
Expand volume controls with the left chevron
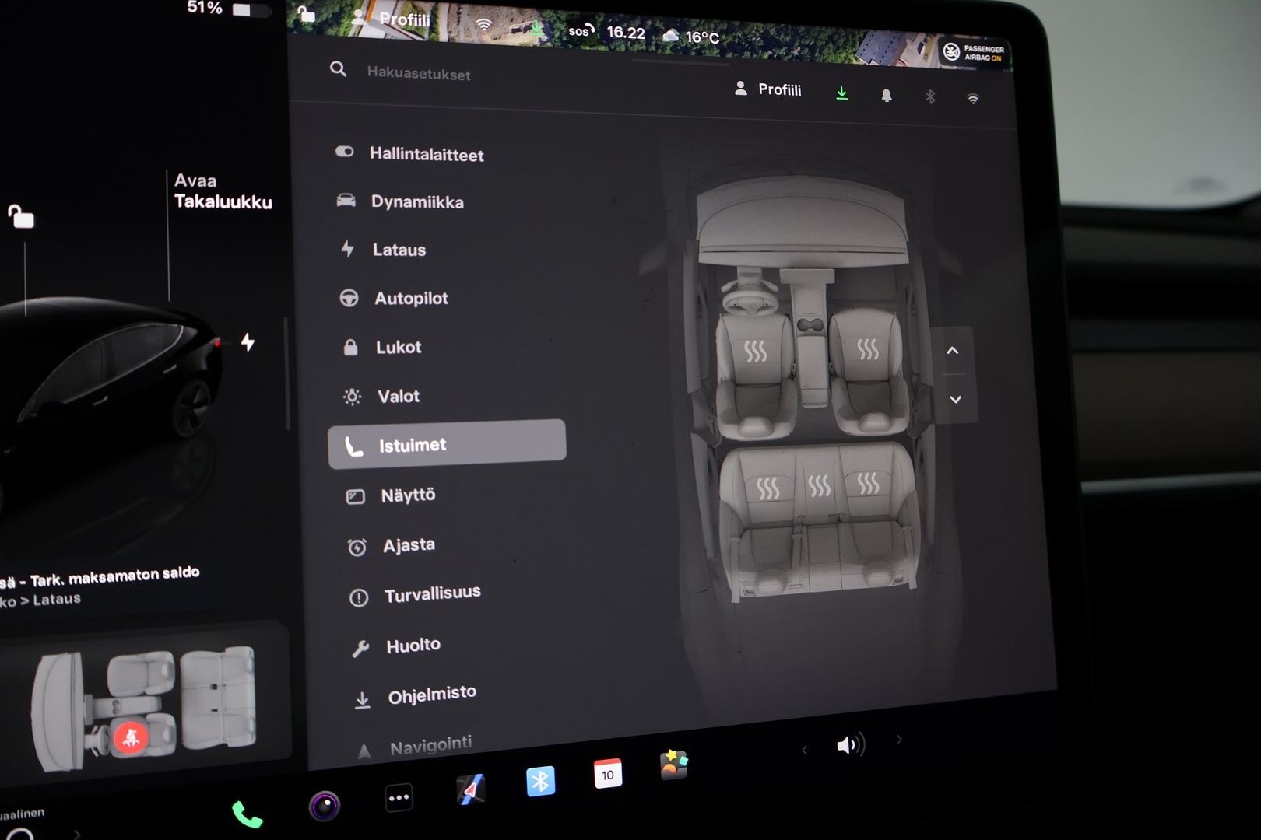click(803, 748)
